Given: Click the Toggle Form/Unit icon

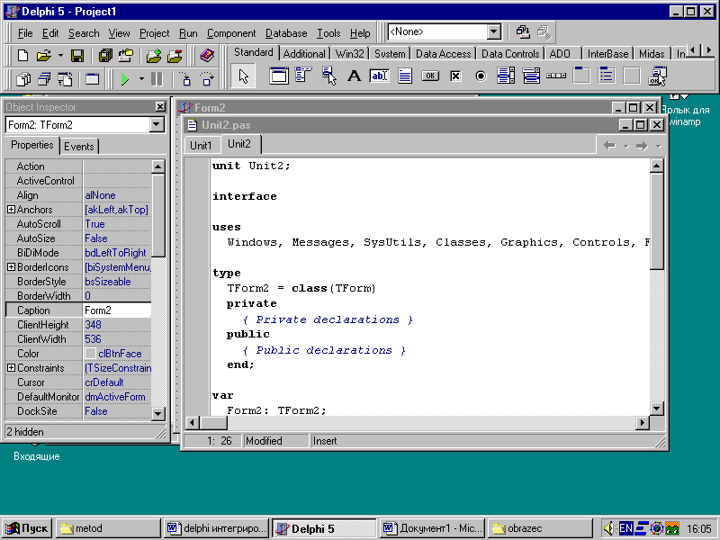Looking at the screenshot, I should (x=65, y=79).
